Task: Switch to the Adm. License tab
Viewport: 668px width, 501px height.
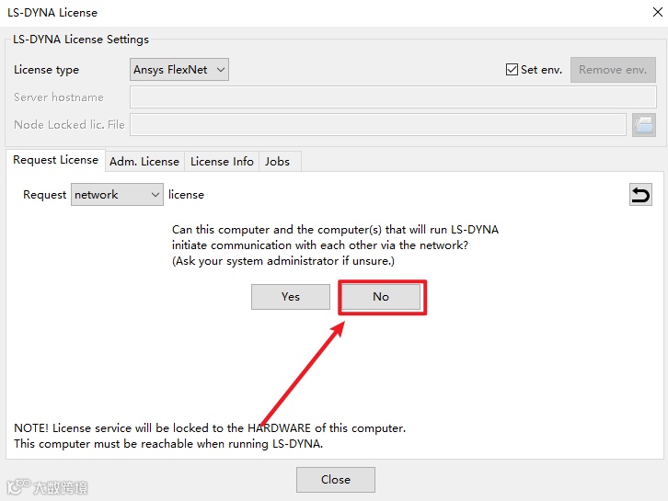Action: [144, 161]
